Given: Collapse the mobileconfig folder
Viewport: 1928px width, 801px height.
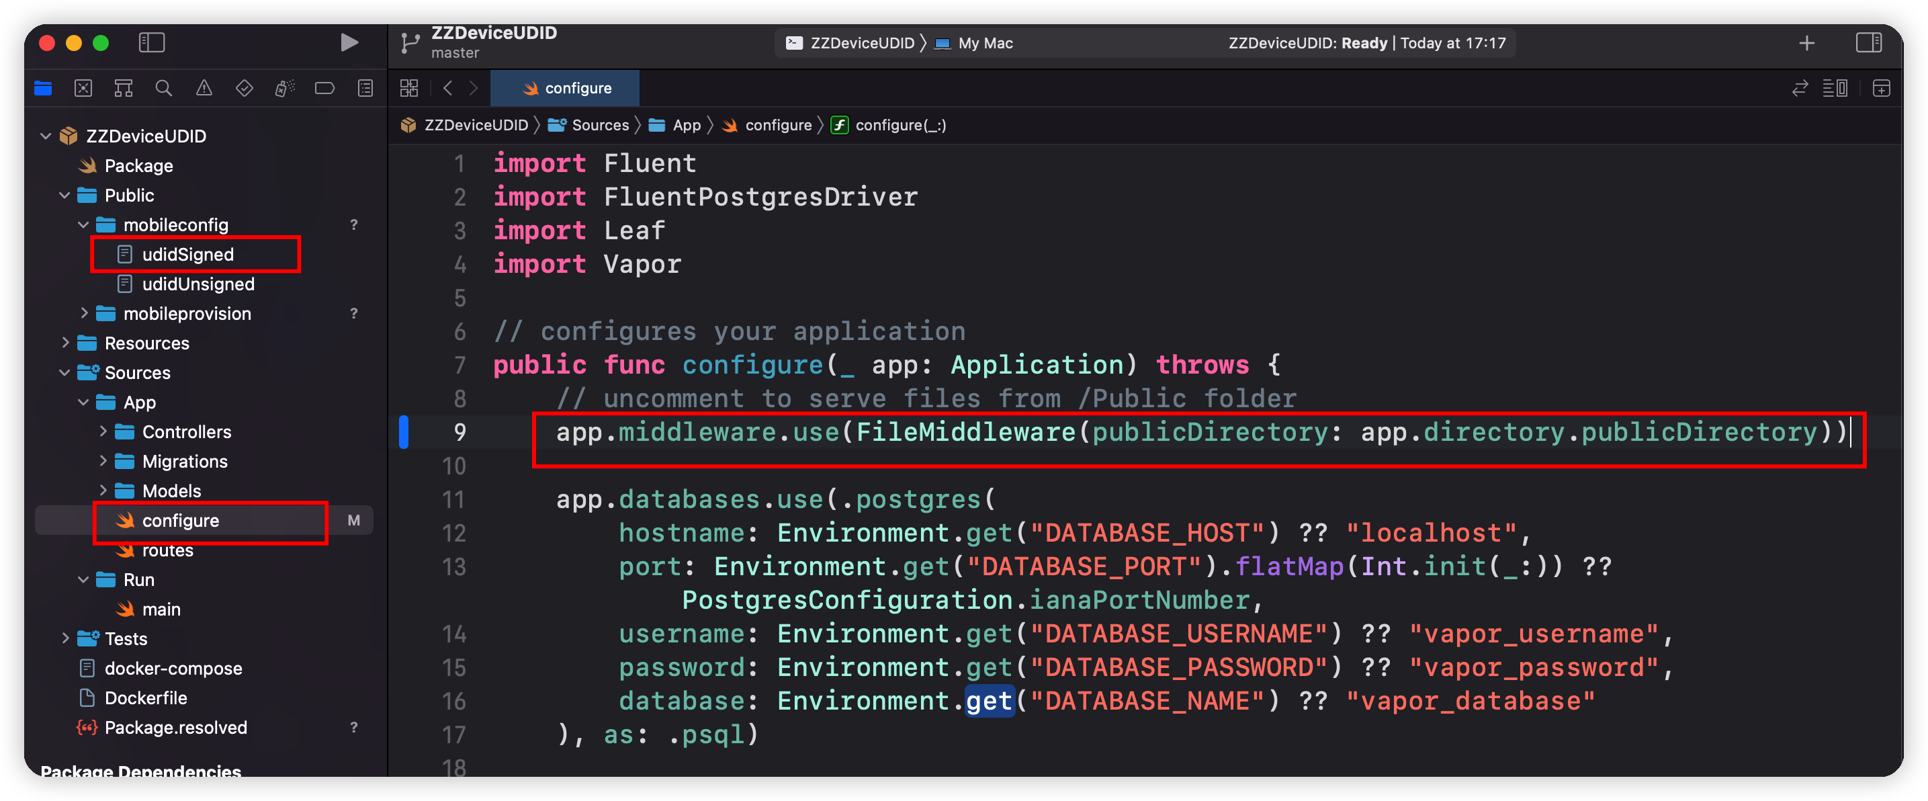Looking at the screenshot, I should pyautogui.click(x=83, y=224).
